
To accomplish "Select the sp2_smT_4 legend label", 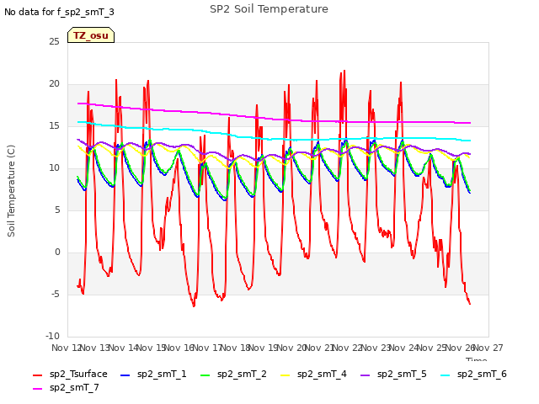I will point(322,374).
